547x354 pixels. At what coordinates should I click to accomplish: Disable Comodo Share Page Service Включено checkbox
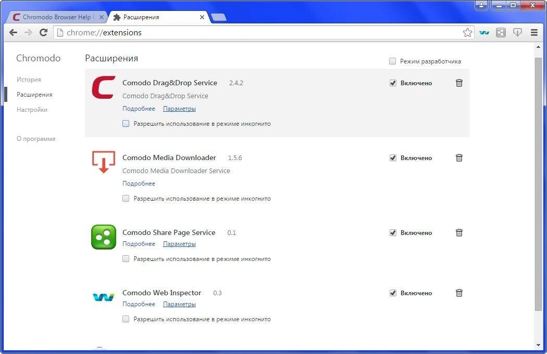[x=393, y=232]
